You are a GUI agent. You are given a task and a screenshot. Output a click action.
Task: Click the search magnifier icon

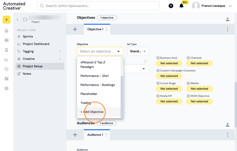(42, 6)
